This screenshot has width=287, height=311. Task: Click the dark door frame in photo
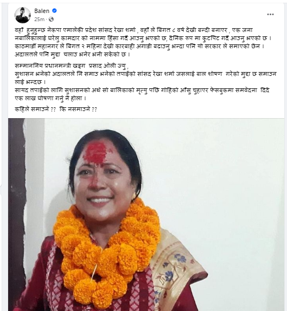coord(17,214)
